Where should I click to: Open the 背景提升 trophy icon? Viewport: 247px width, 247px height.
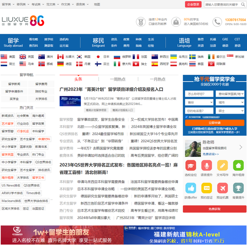point(238,188)
